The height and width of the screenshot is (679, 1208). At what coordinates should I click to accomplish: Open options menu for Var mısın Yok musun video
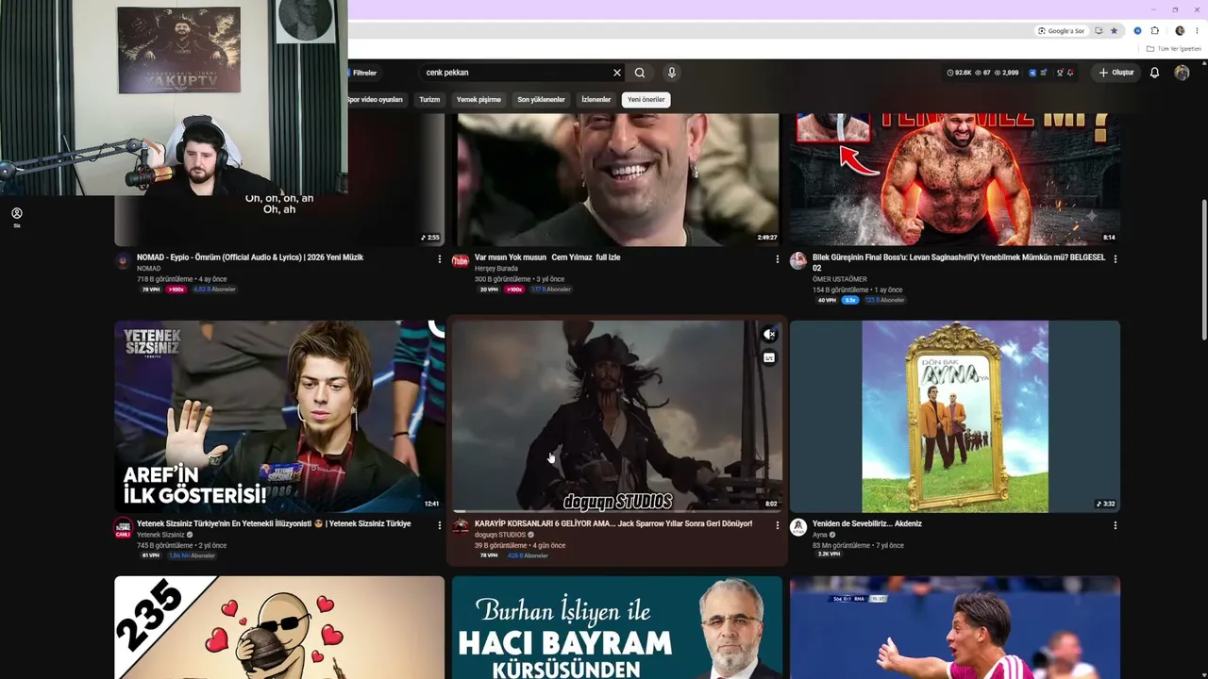[777, 258]
